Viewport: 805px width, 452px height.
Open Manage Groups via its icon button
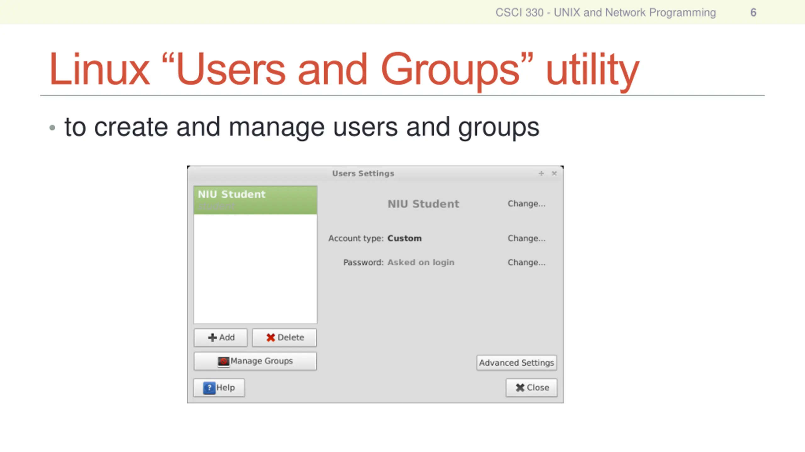click(x=255, y=361)
